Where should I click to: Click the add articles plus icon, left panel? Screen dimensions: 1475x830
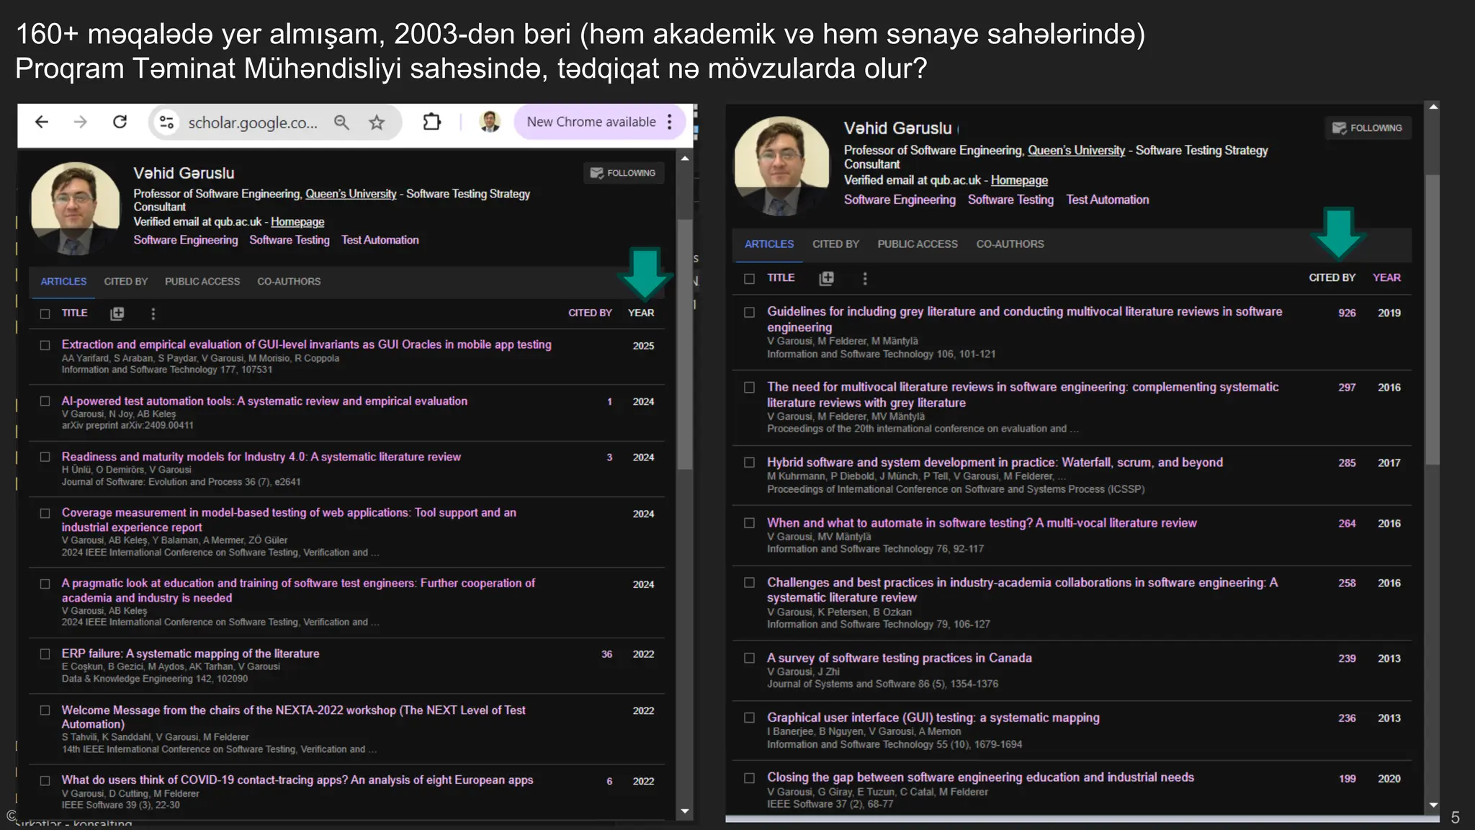(x=117, y=313)
